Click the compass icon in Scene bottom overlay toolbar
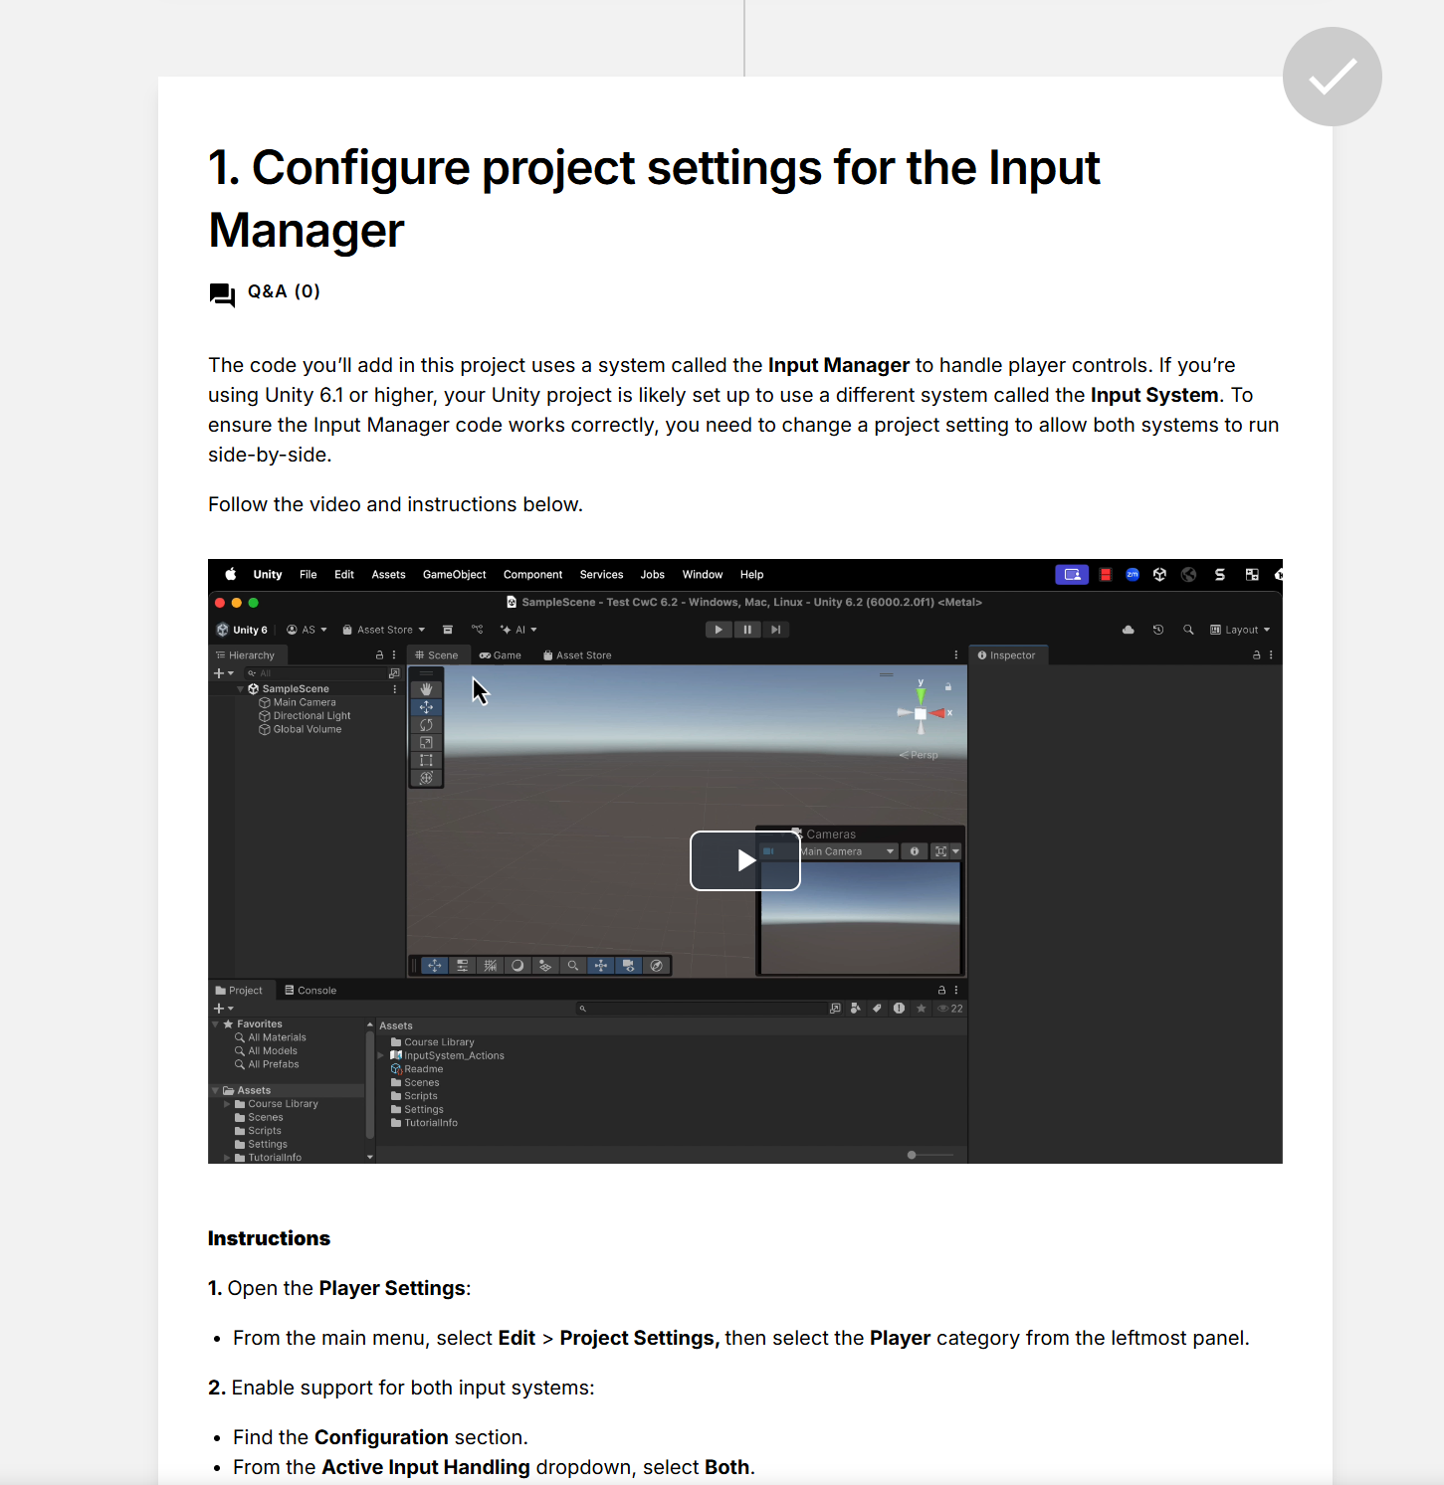 point(656,965)
